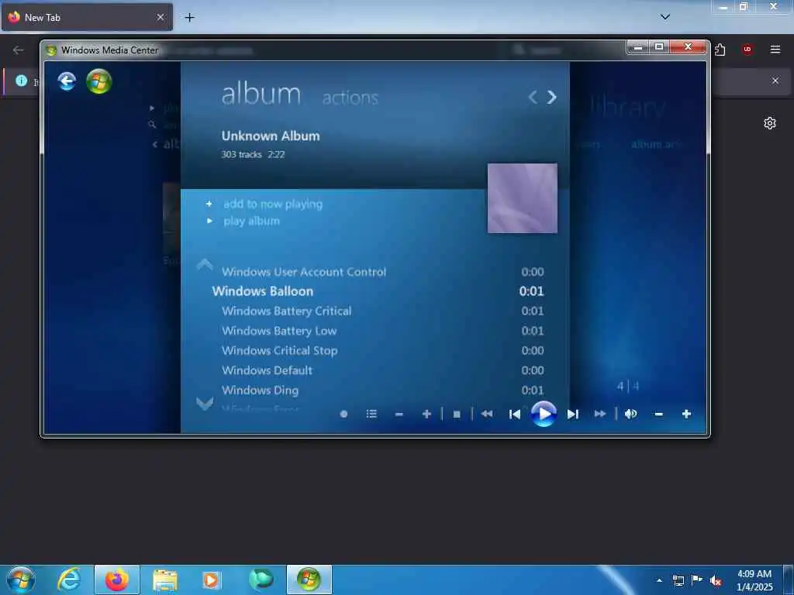Move the track list up with up chevron

tap(205, 264)
